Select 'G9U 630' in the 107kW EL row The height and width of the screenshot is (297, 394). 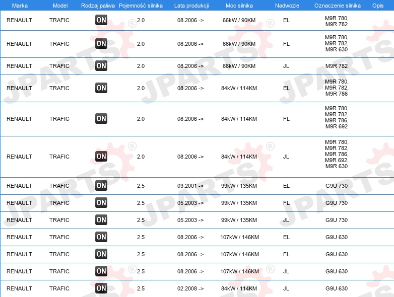[337, 237]
